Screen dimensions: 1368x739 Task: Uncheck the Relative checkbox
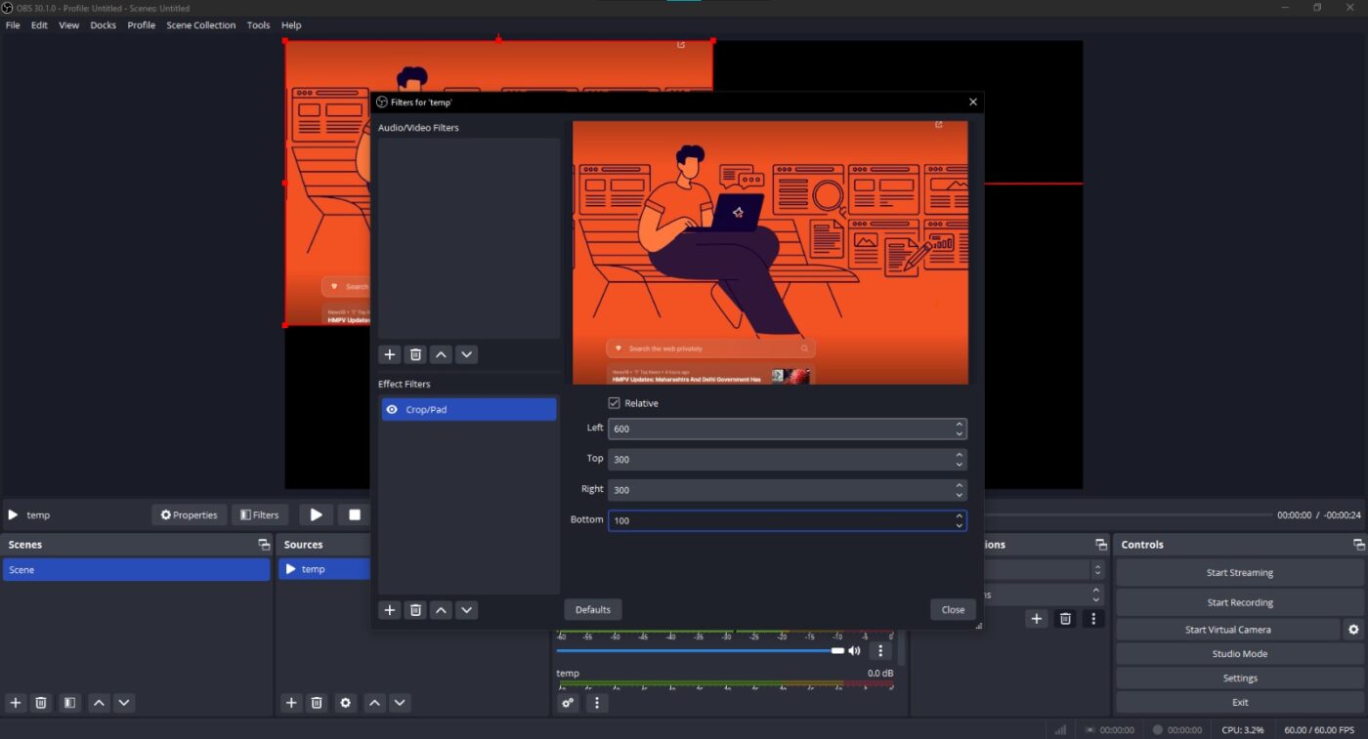pyautogui.click(x=614, y=403)
